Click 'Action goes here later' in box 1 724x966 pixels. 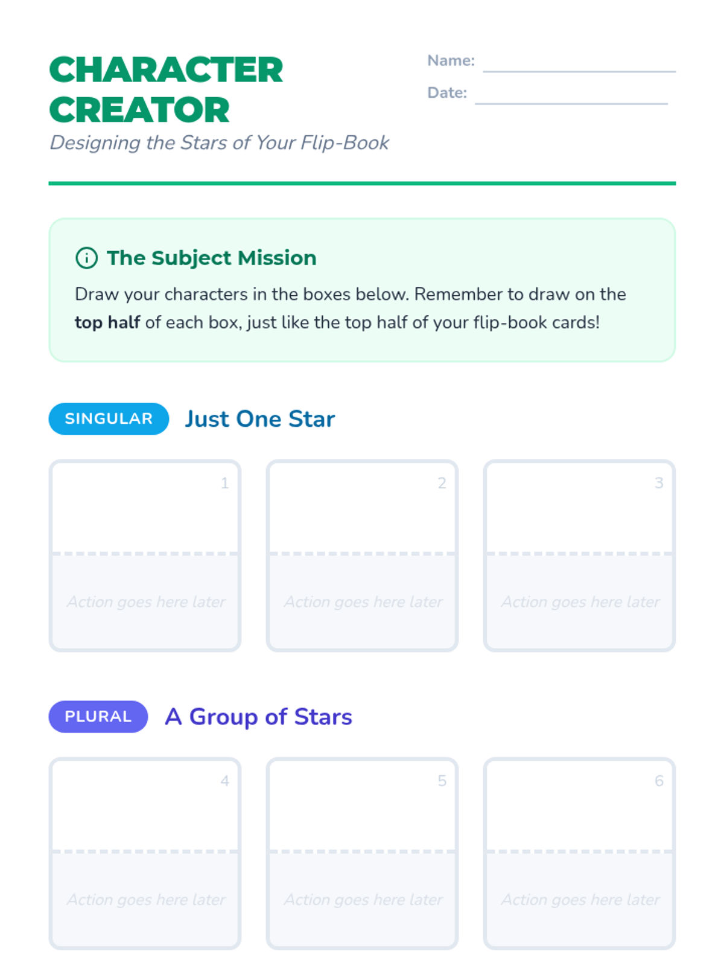[146, 602]
